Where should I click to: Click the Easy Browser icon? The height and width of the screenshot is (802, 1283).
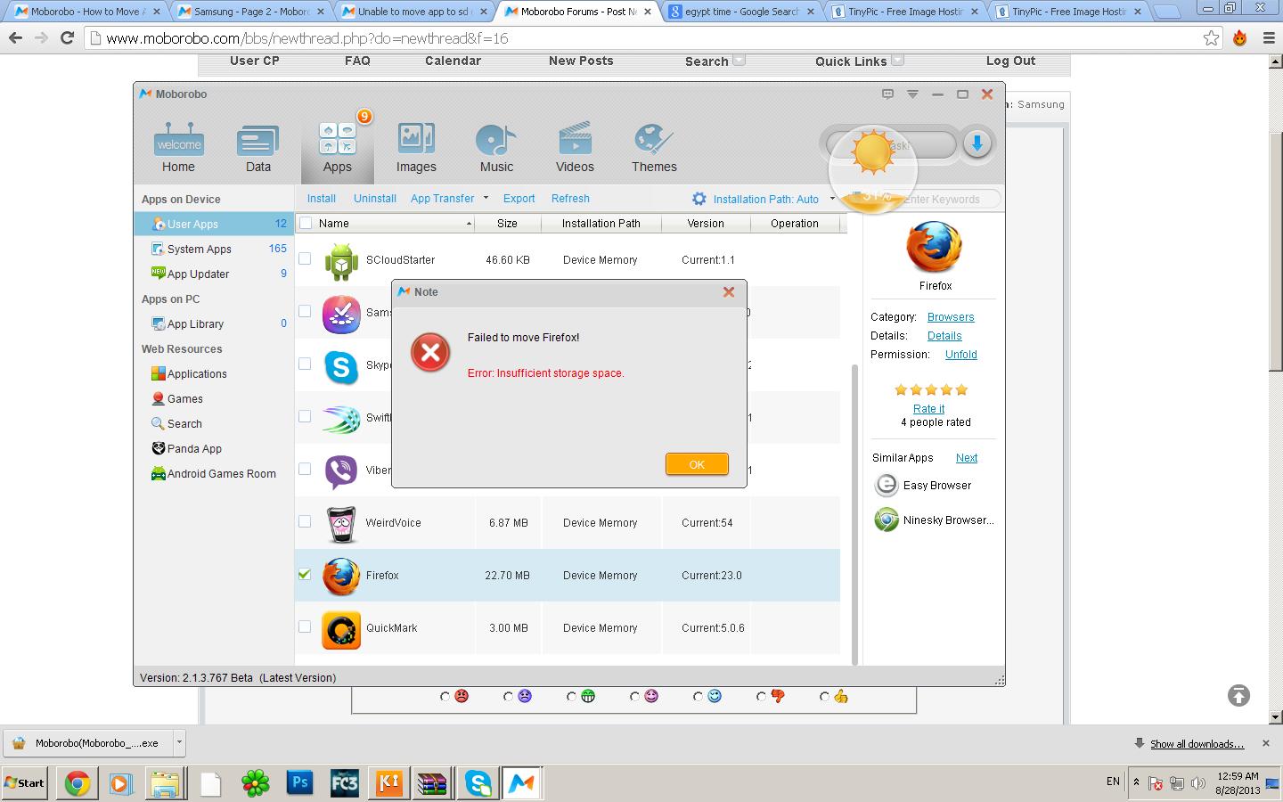(x=886, y=485)
